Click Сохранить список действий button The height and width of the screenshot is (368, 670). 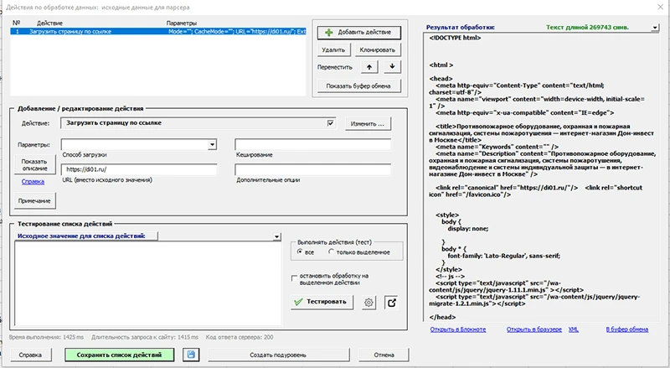119,355
